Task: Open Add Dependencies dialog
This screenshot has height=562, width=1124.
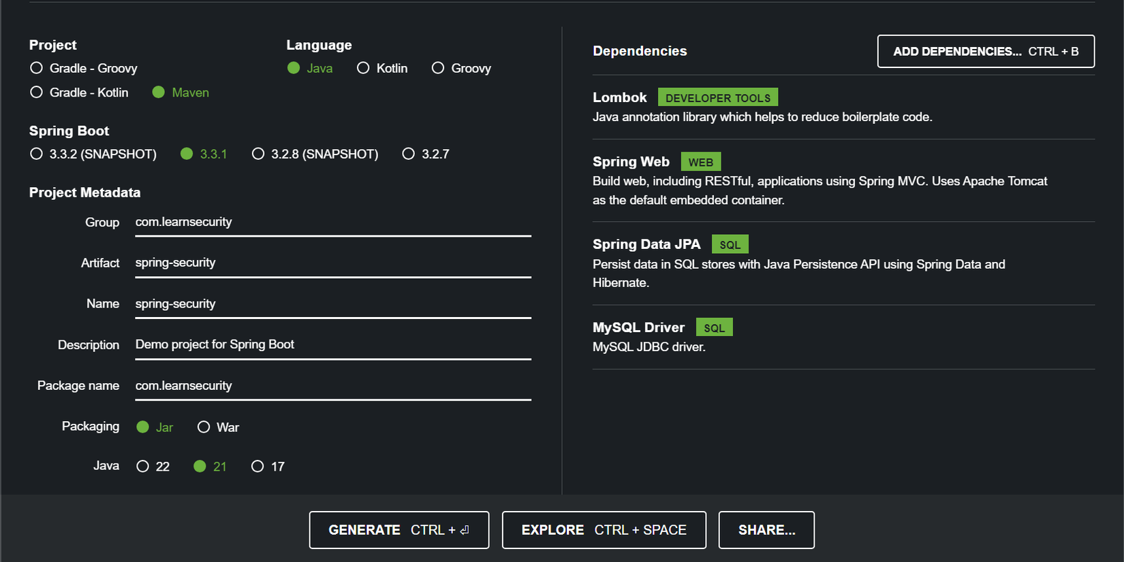Action: [x=986, y=52]
